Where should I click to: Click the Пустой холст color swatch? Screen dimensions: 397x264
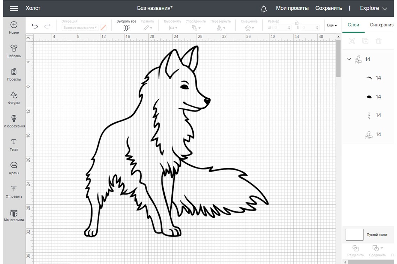click(354, 234)
